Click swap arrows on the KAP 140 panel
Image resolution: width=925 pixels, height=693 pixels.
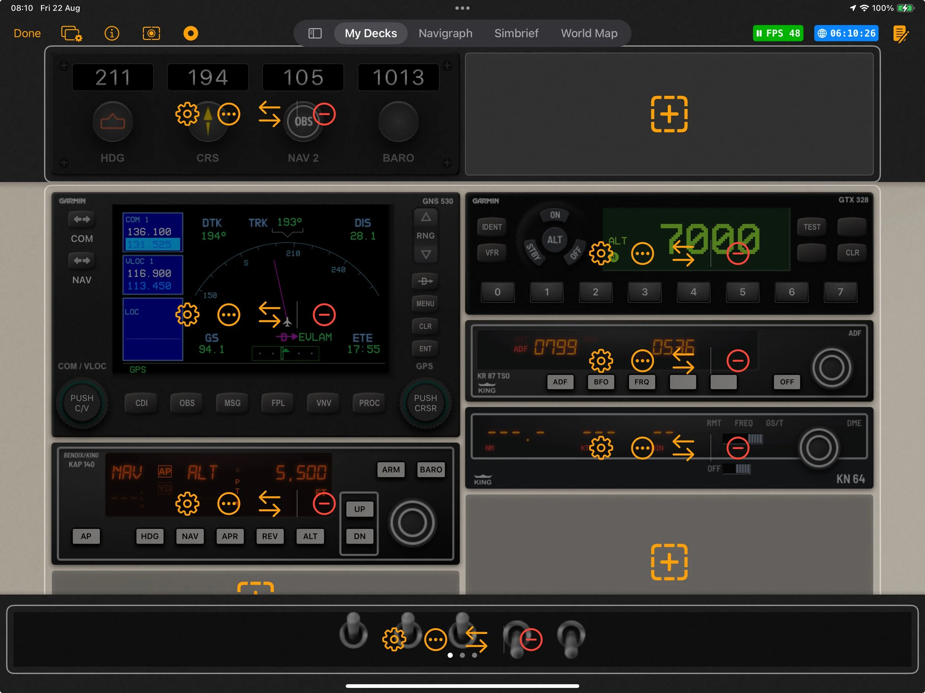click(269, 504)
